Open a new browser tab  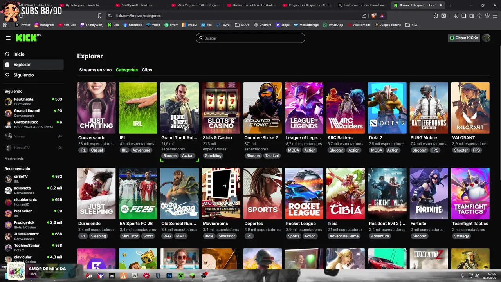tap(451, 5)
